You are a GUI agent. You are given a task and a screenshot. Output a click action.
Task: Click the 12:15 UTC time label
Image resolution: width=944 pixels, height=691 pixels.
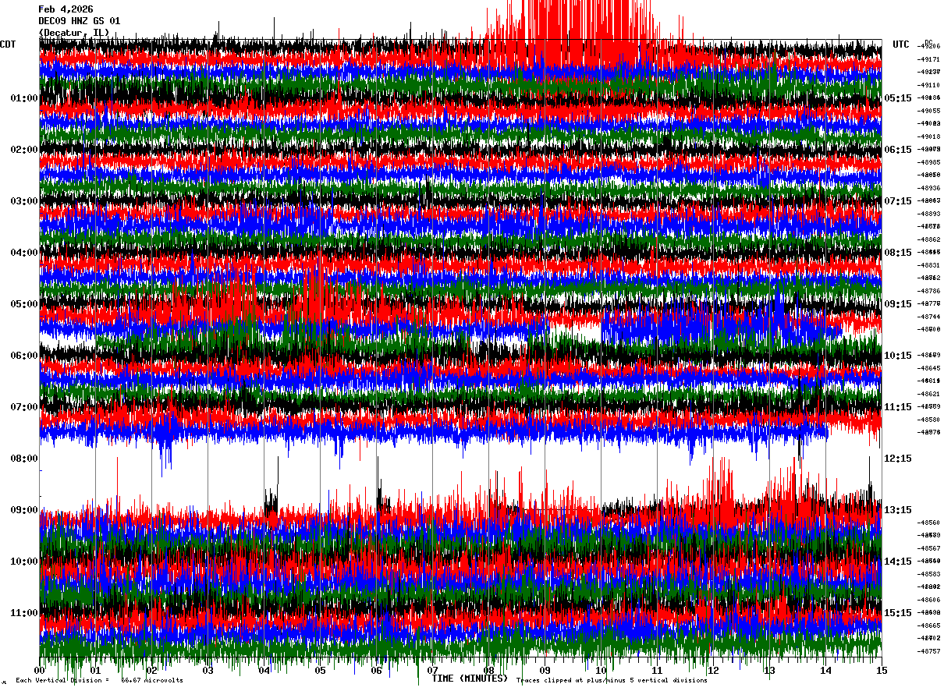pyautogui.click(x=898, y=459)
